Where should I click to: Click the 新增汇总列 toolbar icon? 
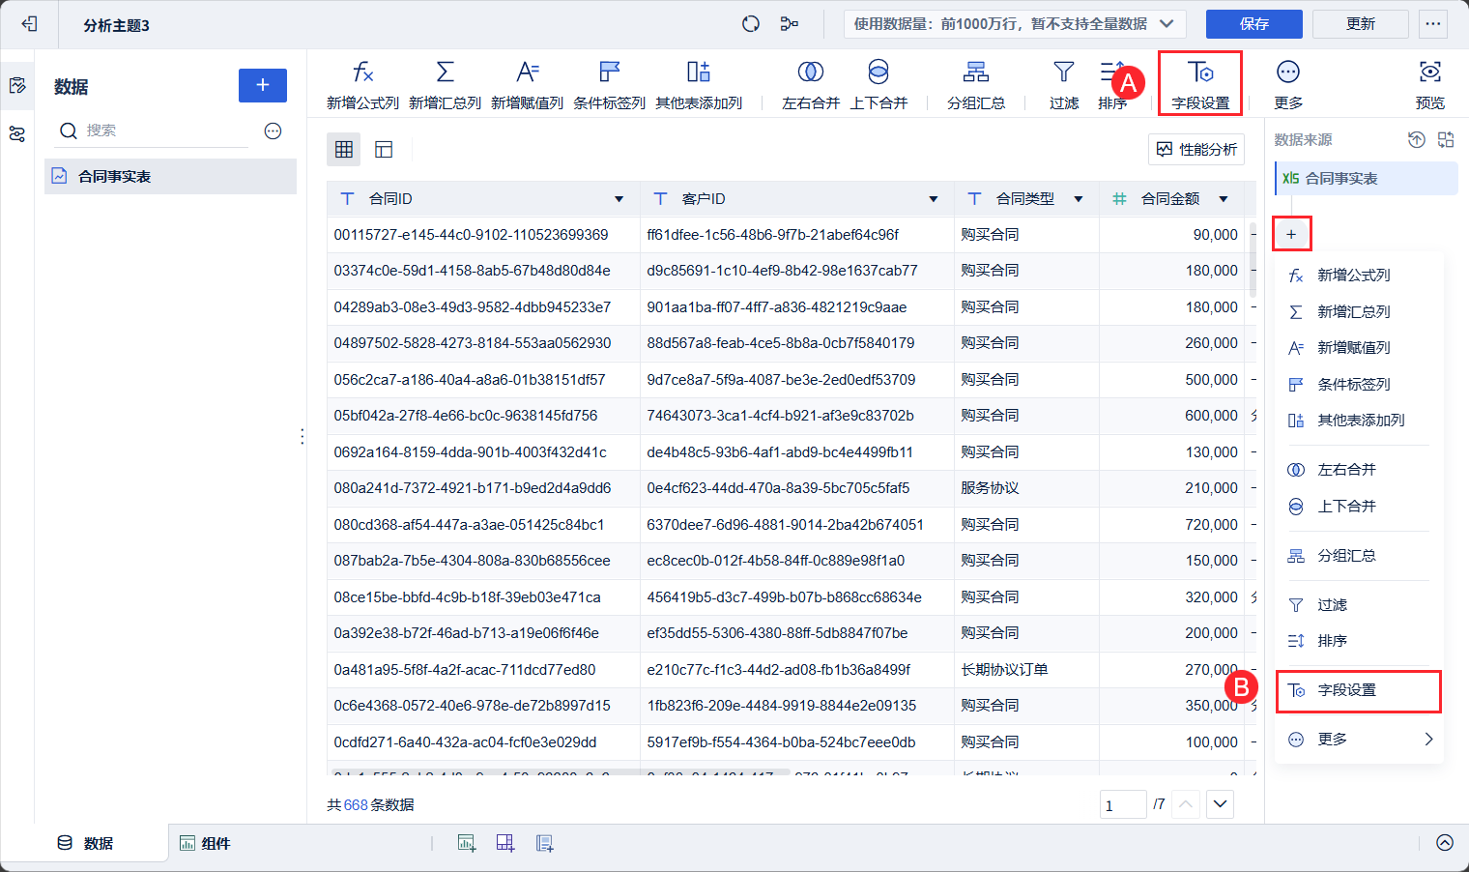(445, 84)
